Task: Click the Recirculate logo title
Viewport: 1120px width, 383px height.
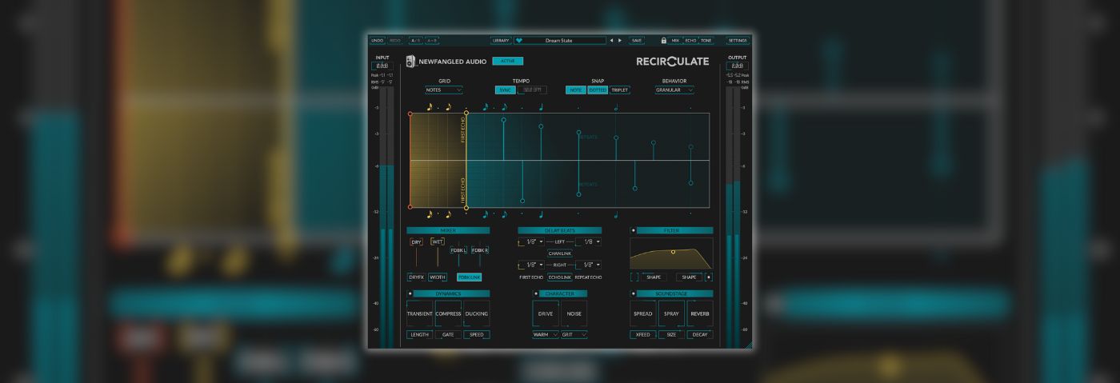Action: pos(672,62)
